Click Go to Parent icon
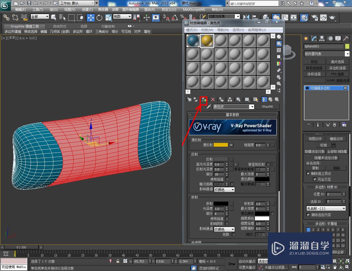The width and height of the screenshot is (352, 271). pyautogui.click(x=271, y=100)
